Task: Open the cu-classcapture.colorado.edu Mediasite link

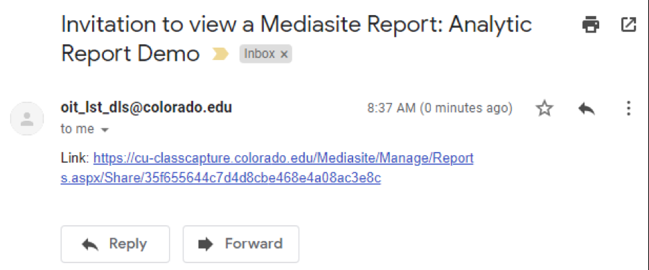Action: click(267, 168)
